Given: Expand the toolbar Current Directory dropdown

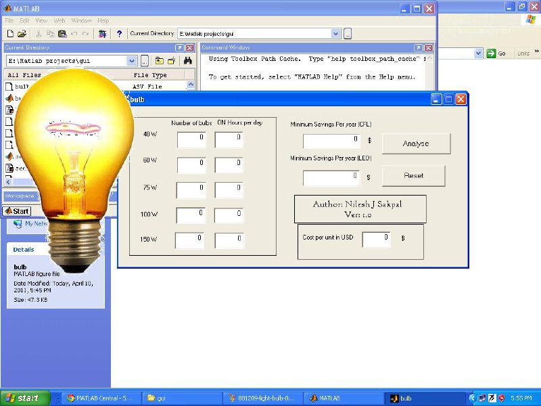Looking at the screenshot, I should (x=335, y=34).
